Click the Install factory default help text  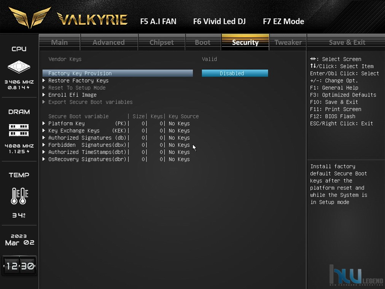[339, 184]
